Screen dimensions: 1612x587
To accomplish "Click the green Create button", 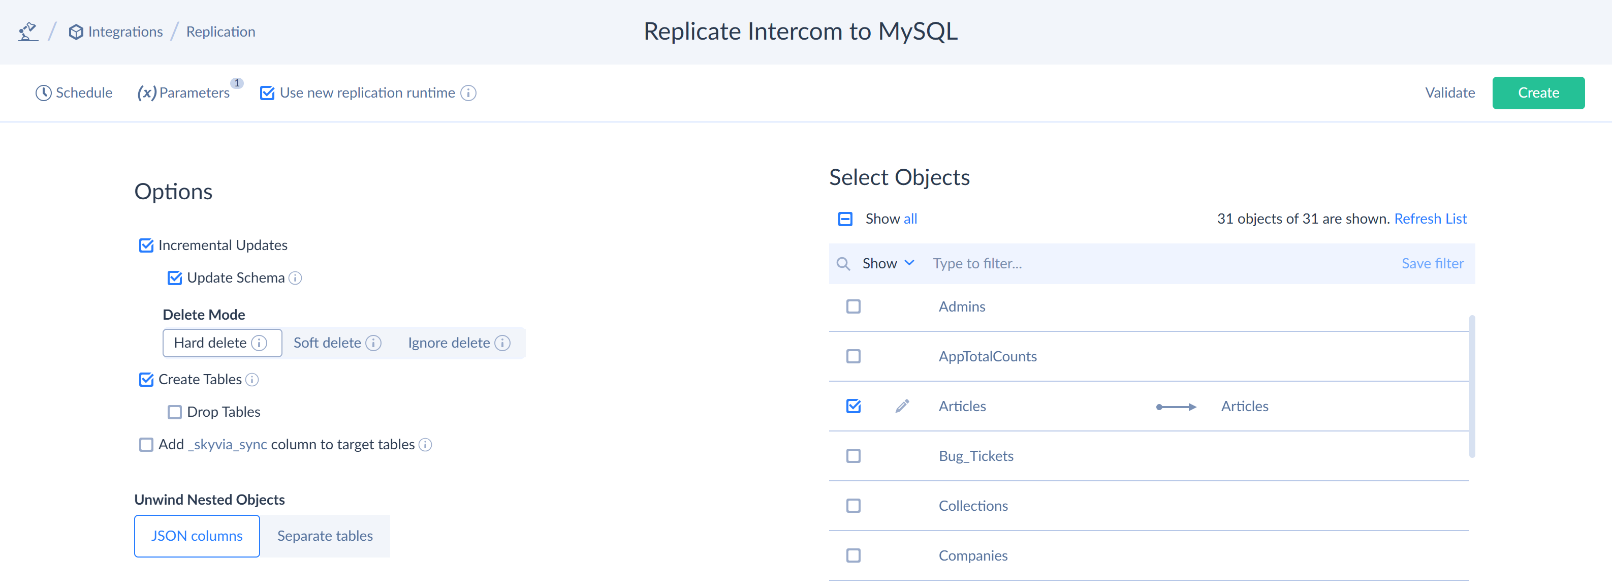I will (1537, 93).
